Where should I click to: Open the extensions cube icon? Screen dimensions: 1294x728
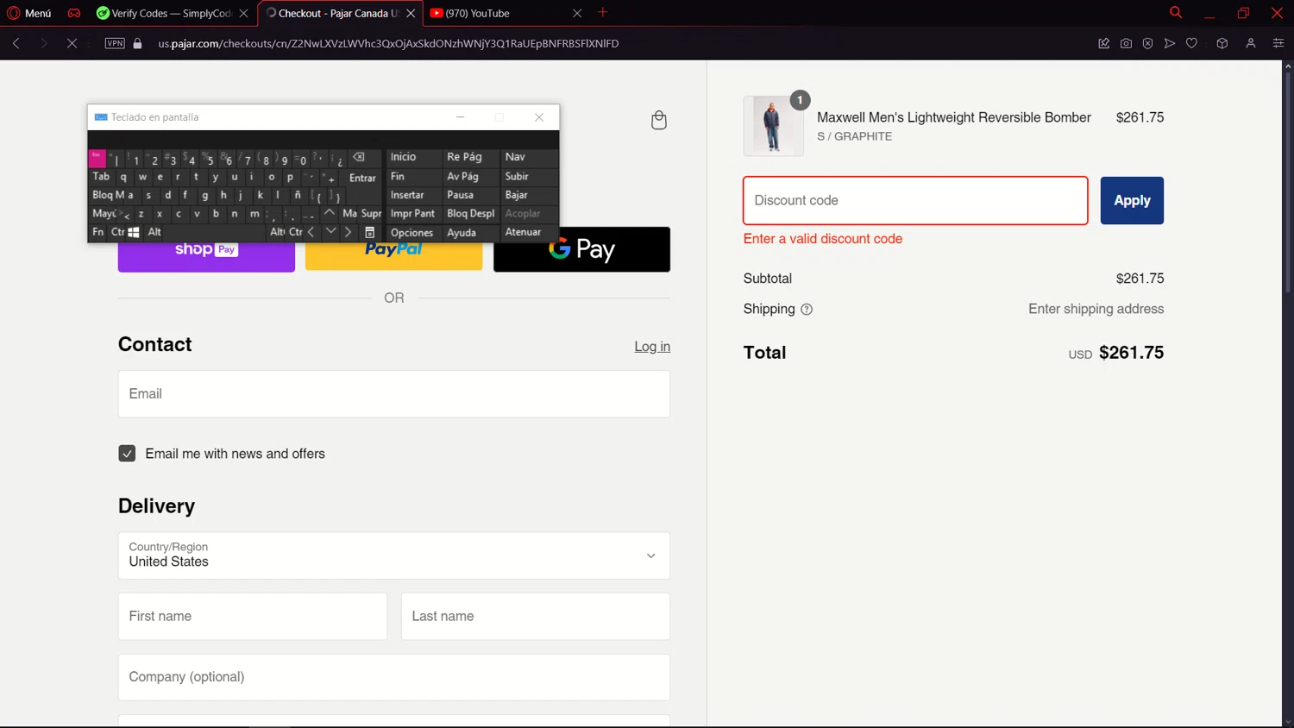(x=1222, y=43)
